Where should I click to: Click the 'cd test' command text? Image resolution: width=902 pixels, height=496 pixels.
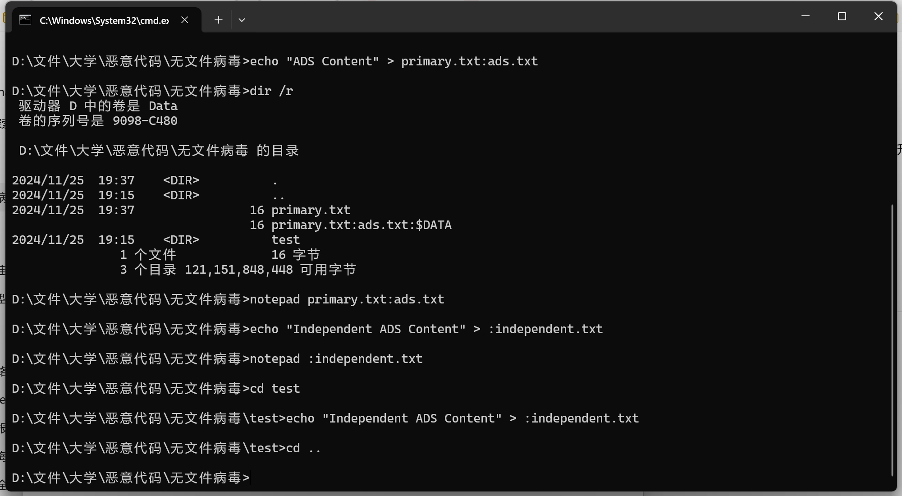coord(275,389)
